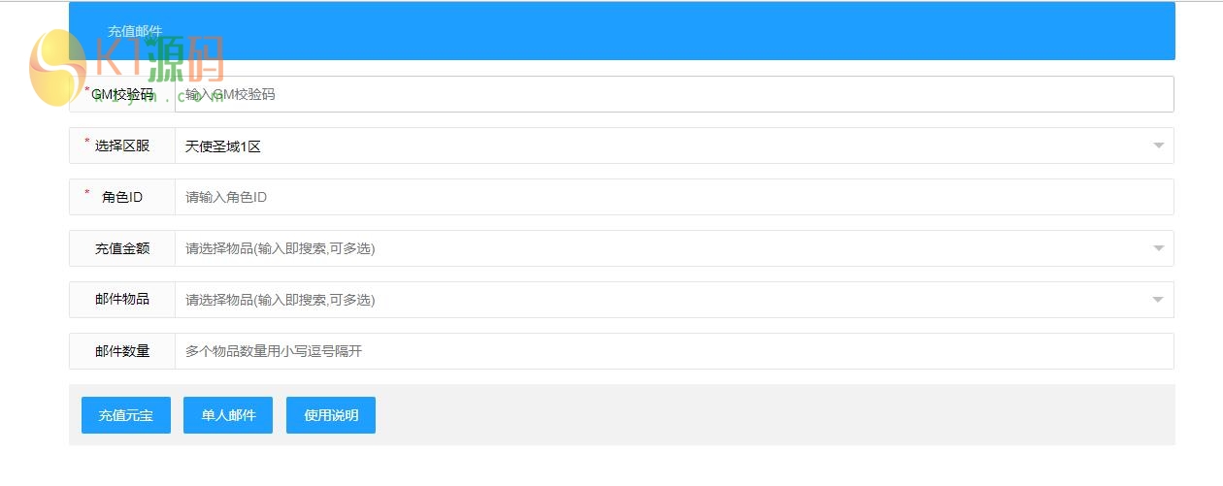Focus the 角色ID input field
Viewport: 1223px width, 486px height.
pos(674,197)
